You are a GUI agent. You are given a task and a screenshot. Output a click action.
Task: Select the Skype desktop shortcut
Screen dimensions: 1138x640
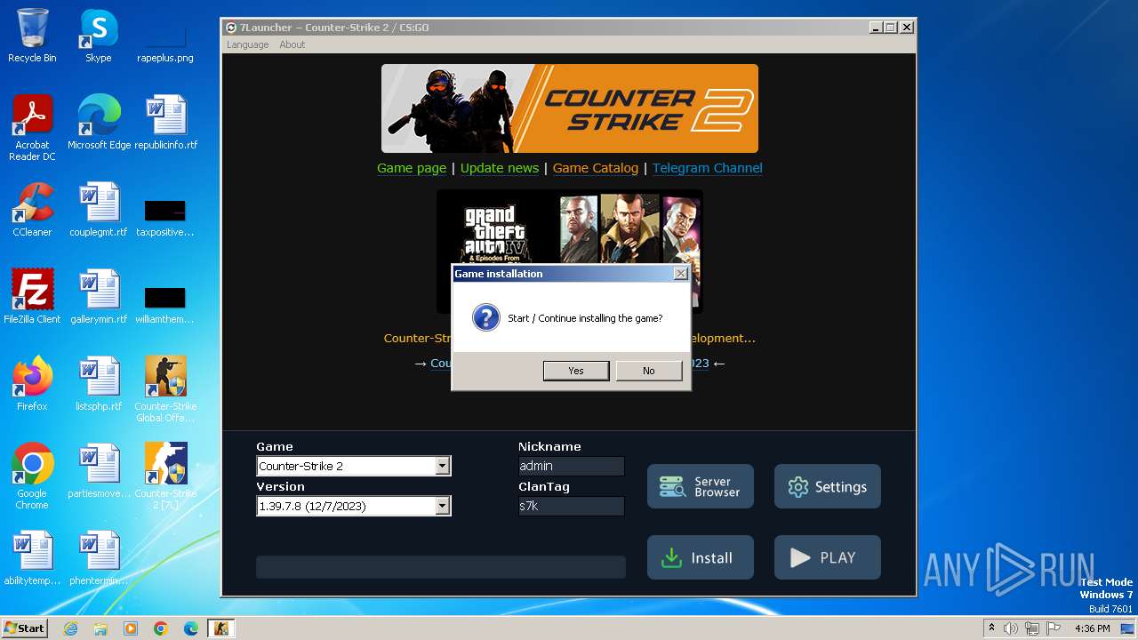(x=99, y=36)
